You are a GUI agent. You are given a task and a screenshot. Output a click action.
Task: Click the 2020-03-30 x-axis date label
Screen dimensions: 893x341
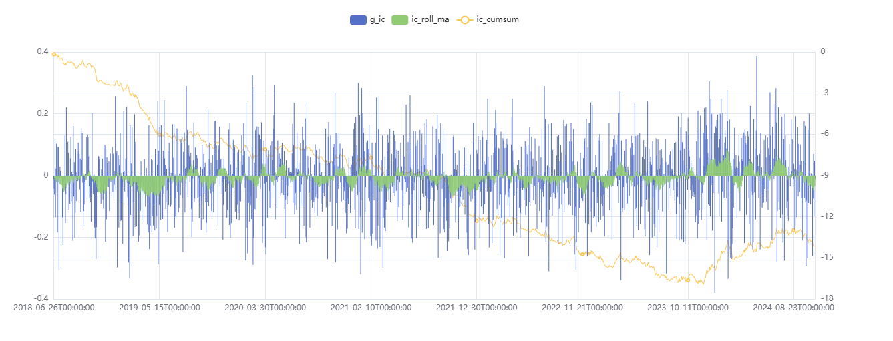(265, 308)
